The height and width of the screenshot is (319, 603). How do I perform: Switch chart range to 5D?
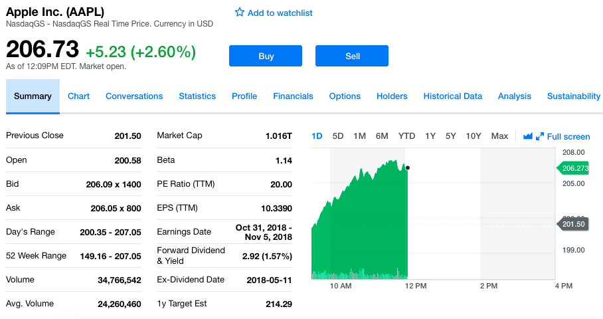338,136
